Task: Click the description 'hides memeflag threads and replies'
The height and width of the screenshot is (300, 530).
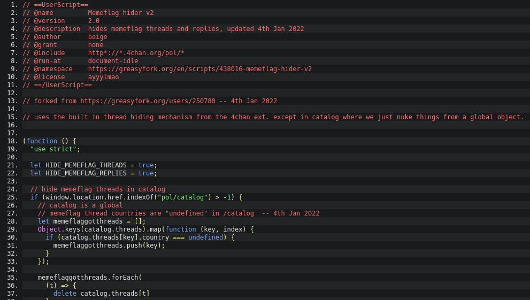Action: (x=155, y=29)
